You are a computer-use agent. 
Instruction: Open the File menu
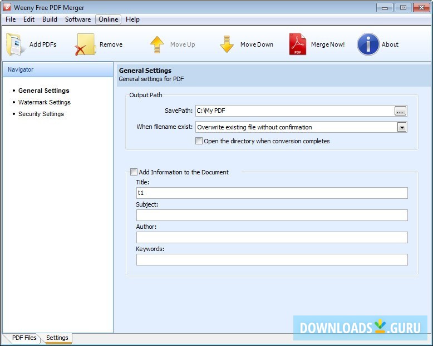coord(11,19)
